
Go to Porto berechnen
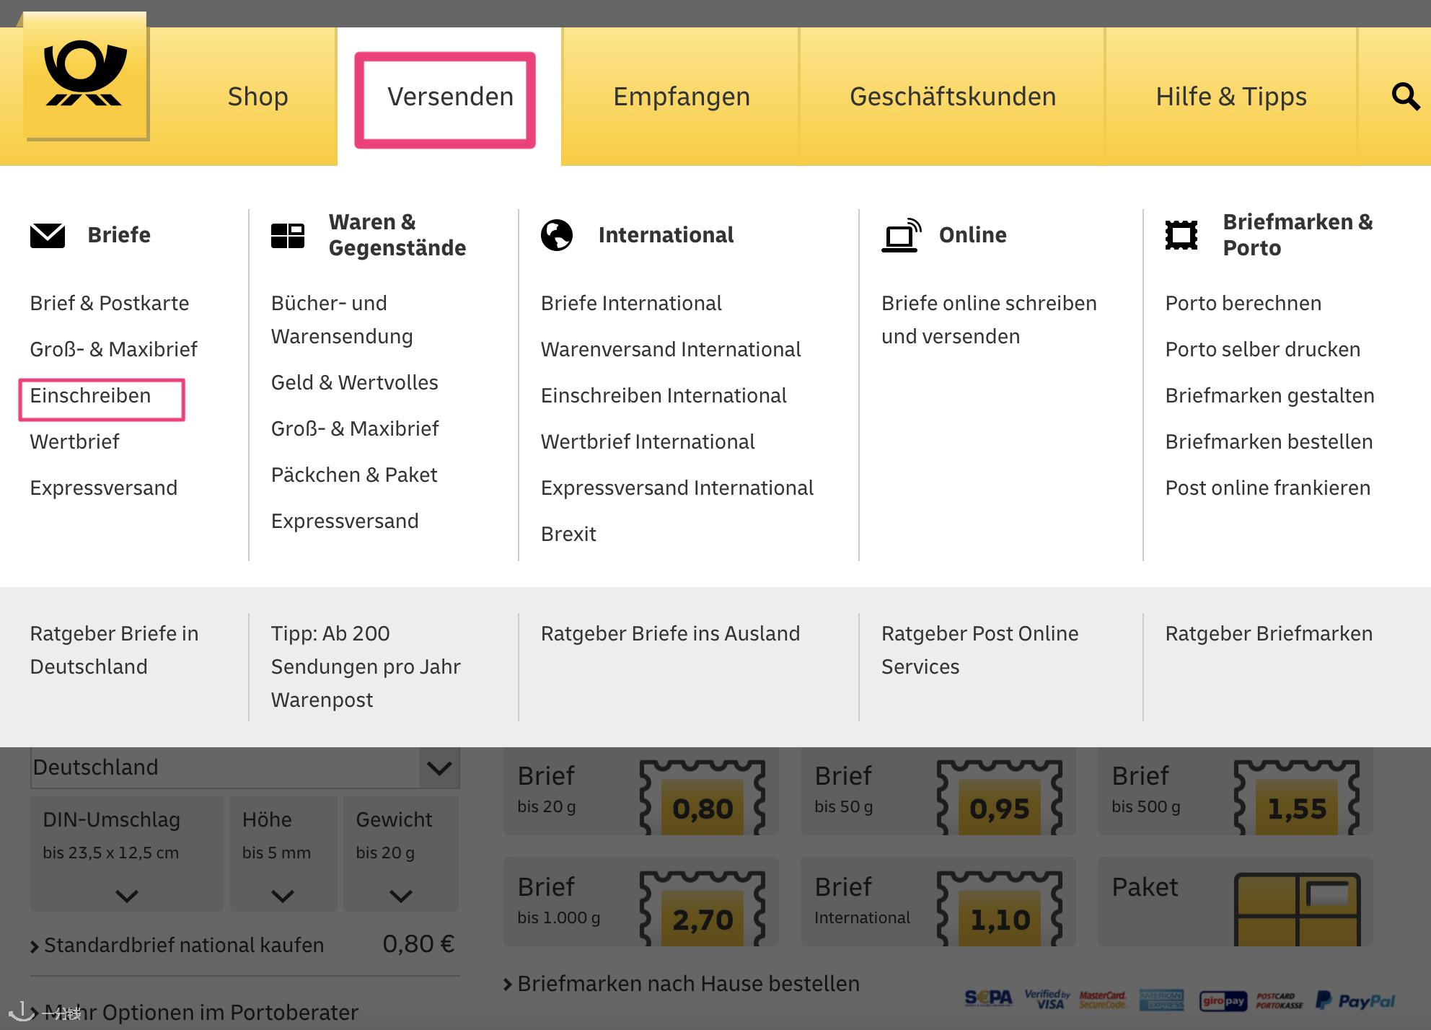(1243, 304)
